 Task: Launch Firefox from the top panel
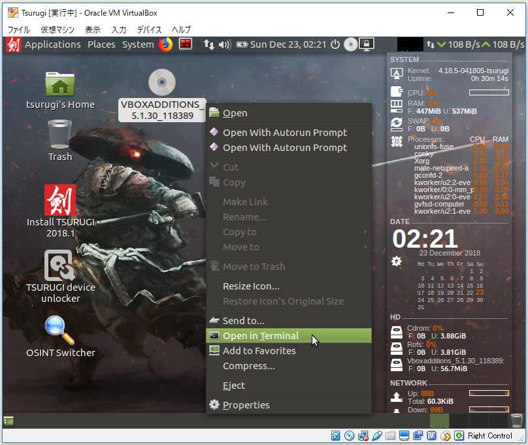[x=165, y=44]
